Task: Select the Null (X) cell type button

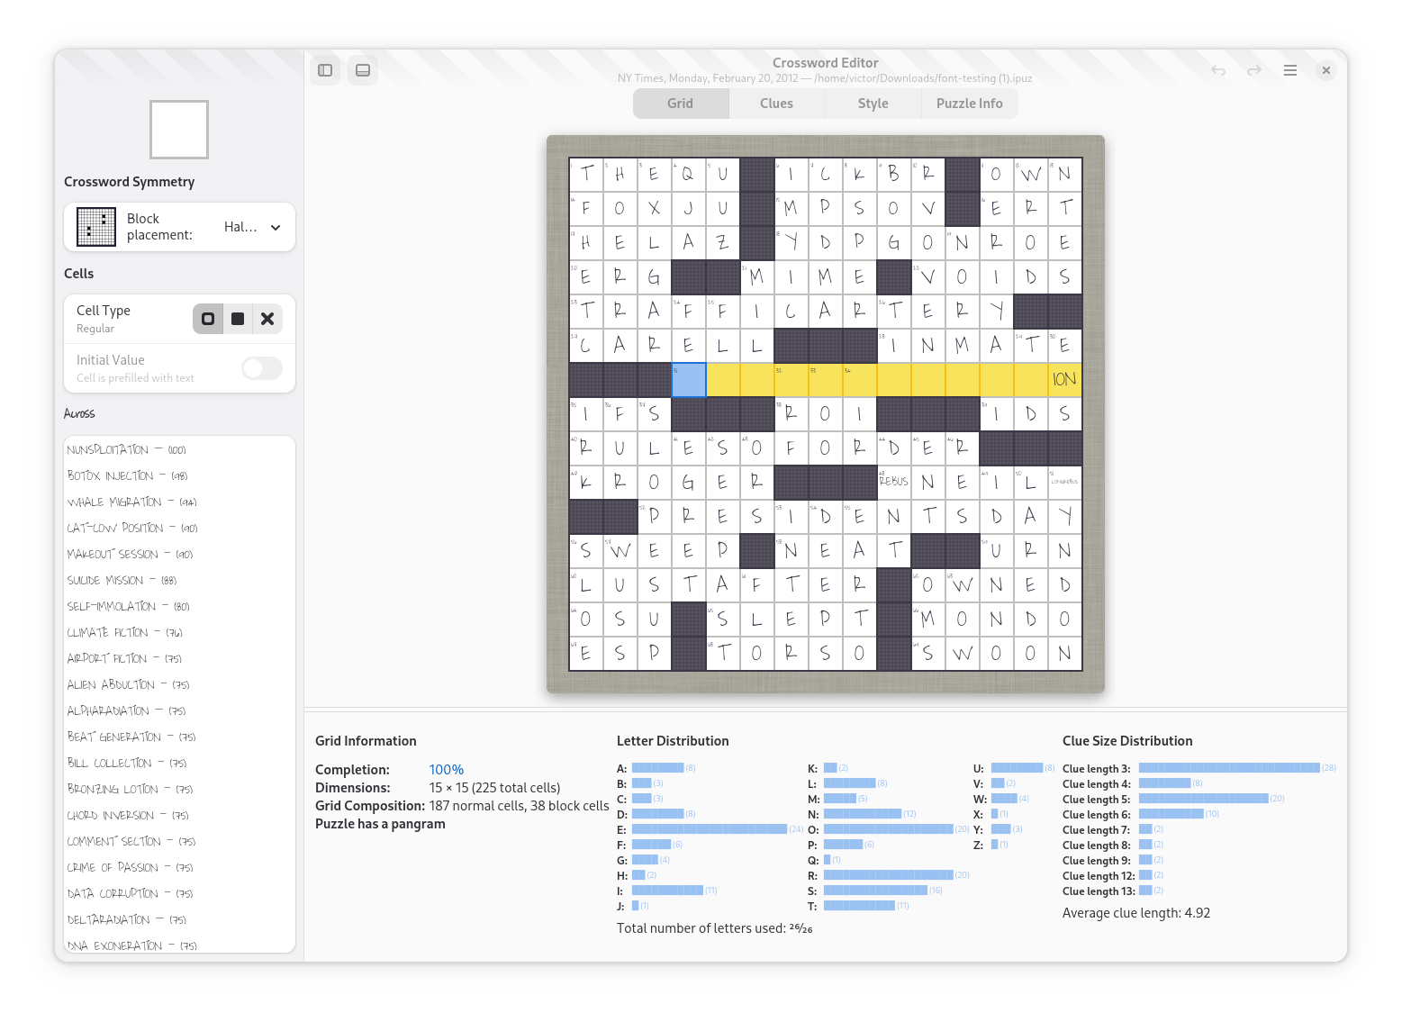Action: pos(267,319)
